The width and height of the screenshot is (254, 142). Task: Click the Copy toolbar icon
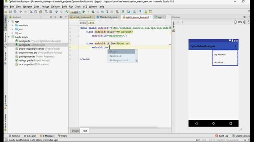pos(36,12)
